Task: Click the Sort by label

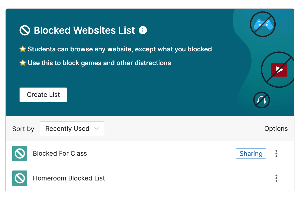Action: pos(23,129)
